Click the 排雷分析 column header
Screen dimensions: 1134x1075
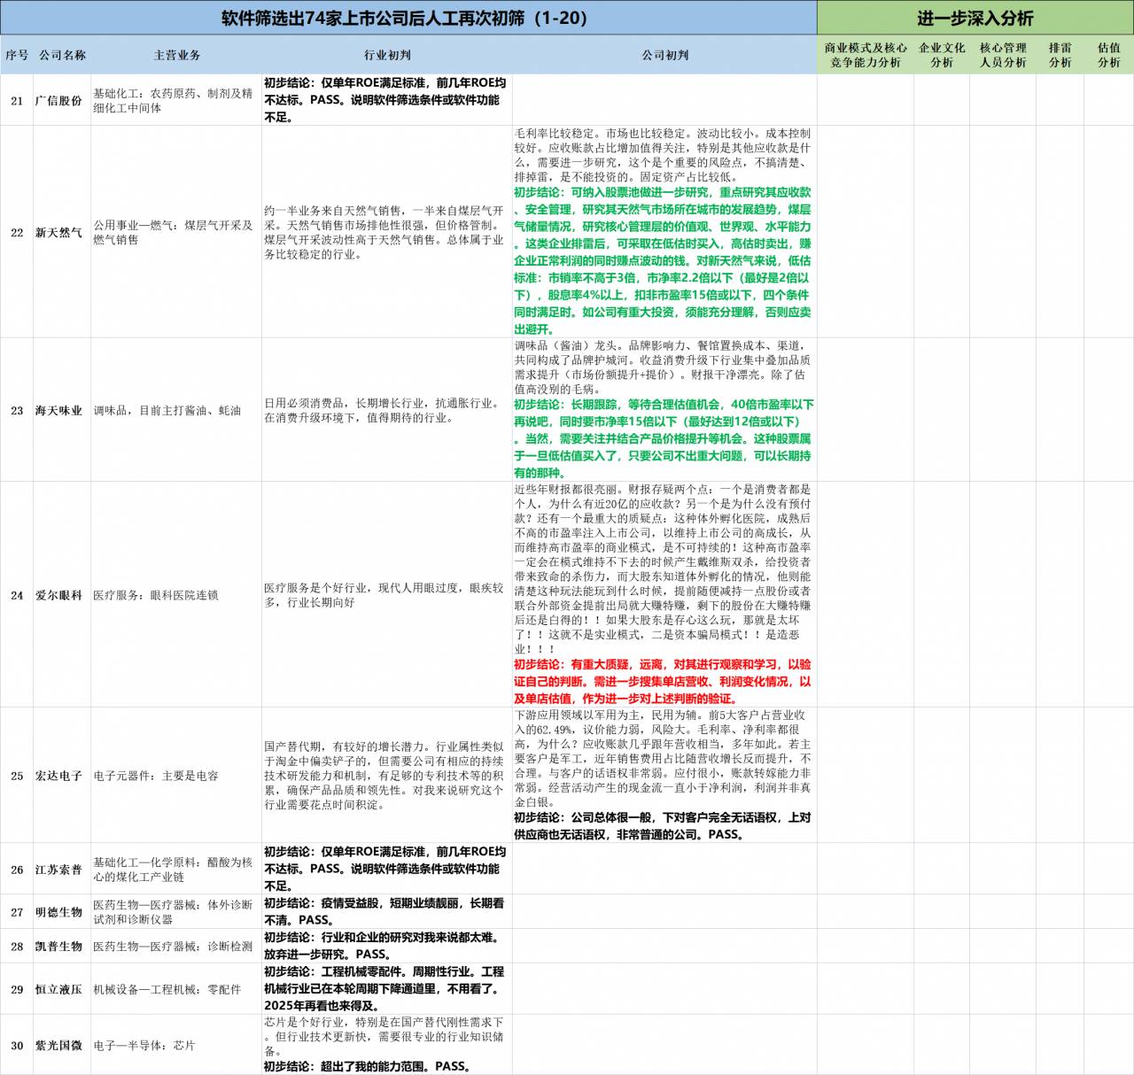(1060, 55)
